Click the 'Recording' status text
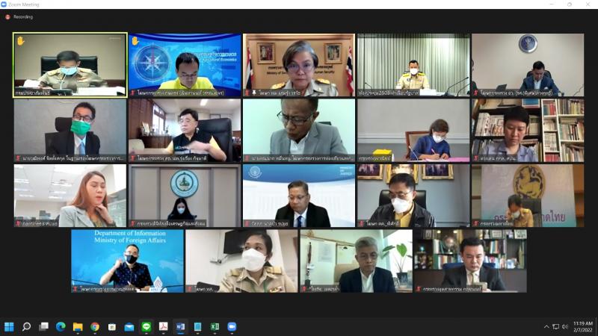Image resolution: width=598 pixels, height=336 pixels. coord(23,16)
